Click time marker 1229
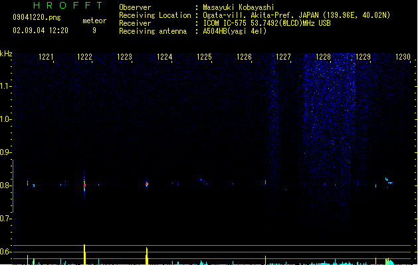Viewport: 418px width, 265px height. click(x=363, y=57)
